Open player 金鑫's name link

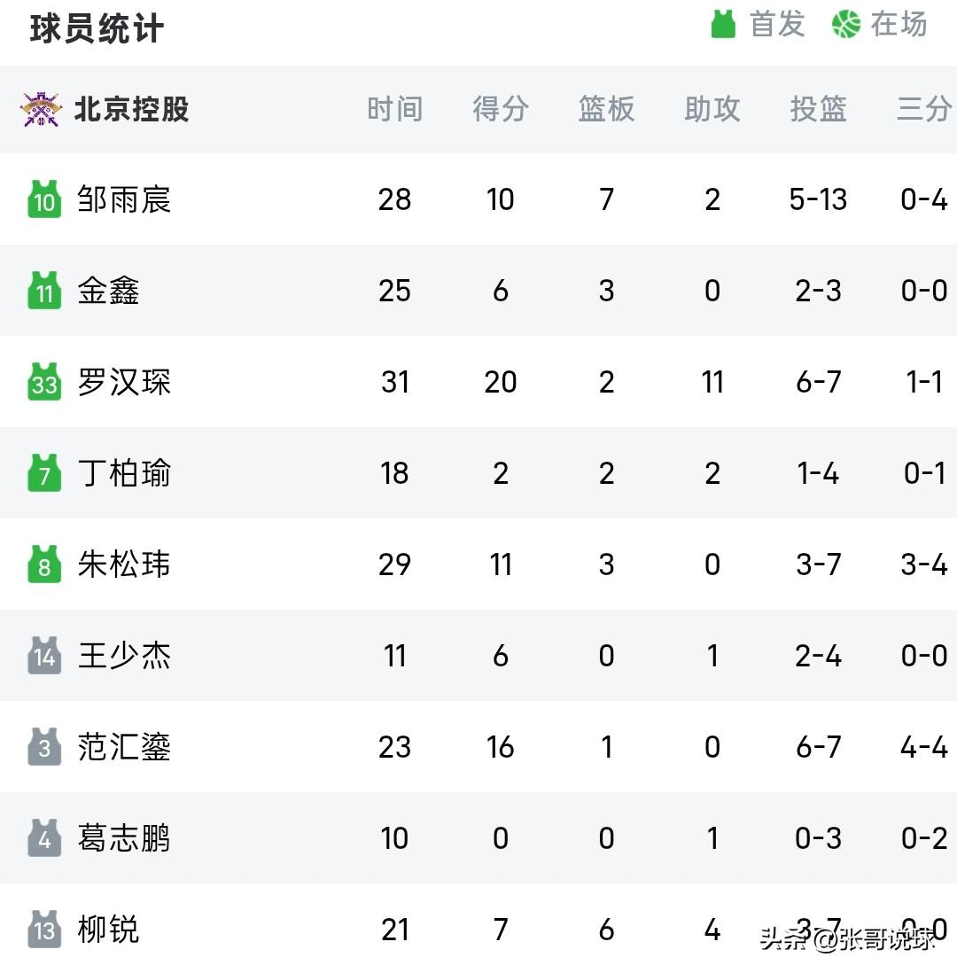pyautogui.click(x=108, y=291)
